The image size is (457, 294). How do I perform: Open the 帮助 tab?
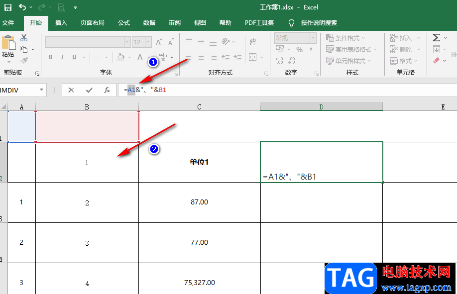coord(226,23)
